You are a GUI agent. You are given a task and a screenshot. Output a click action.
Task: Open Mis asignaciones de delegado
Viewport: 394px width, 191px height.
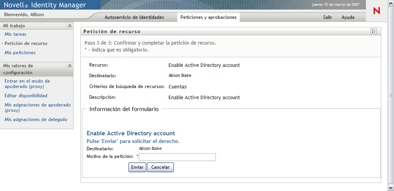[x=36, y=120]
